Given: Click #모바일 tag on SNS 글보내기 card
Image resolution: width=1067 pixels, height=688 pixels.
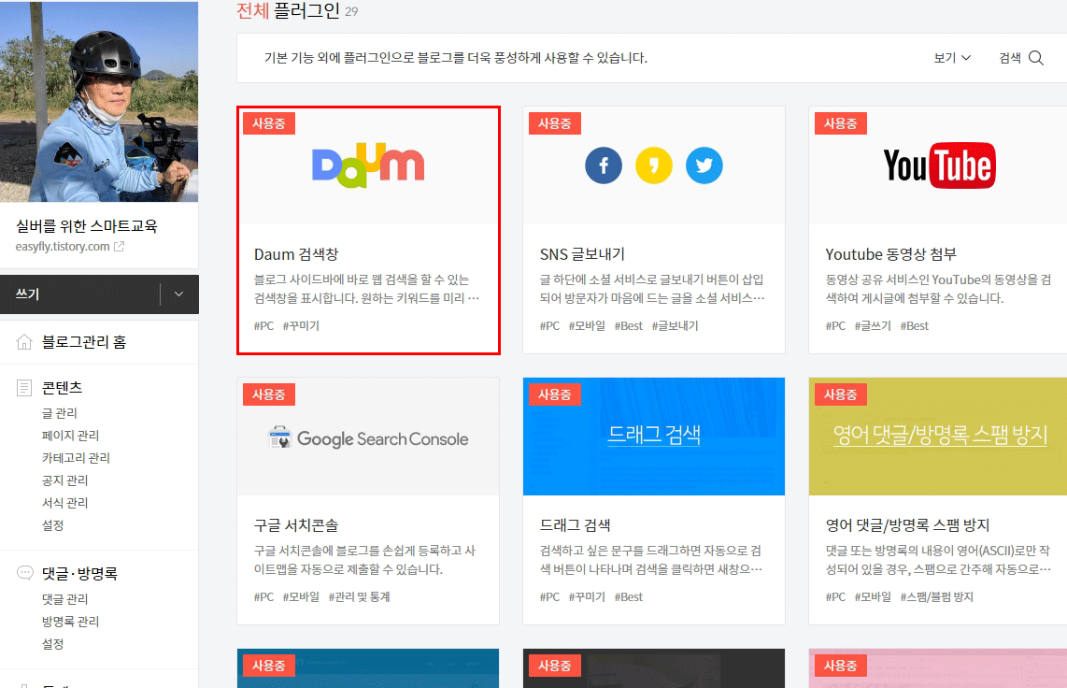Looking at the screenshot, I should pos(587,326).
